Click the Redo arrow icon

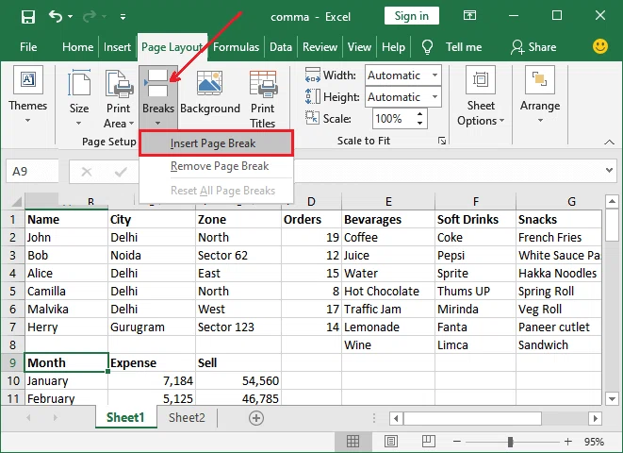[x=90, y=16]
